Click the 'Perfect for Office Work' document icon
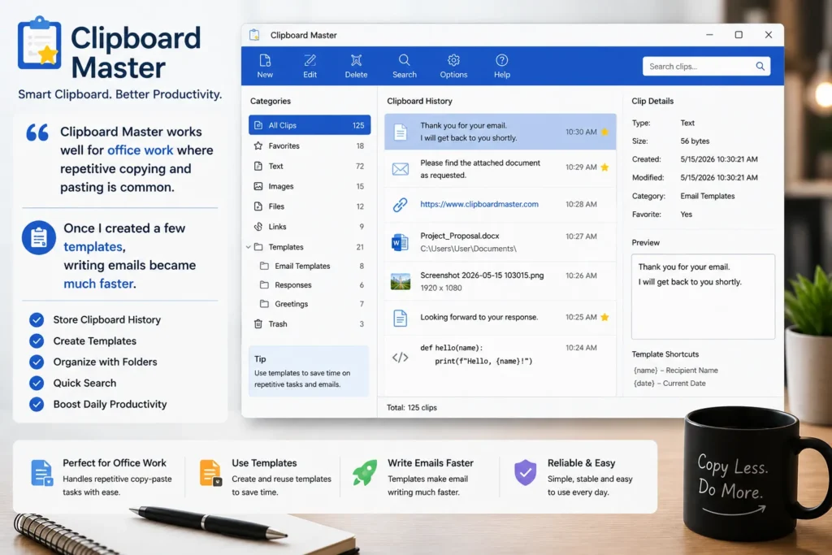Viewport: 832px width, 555px height. point(42,473)
